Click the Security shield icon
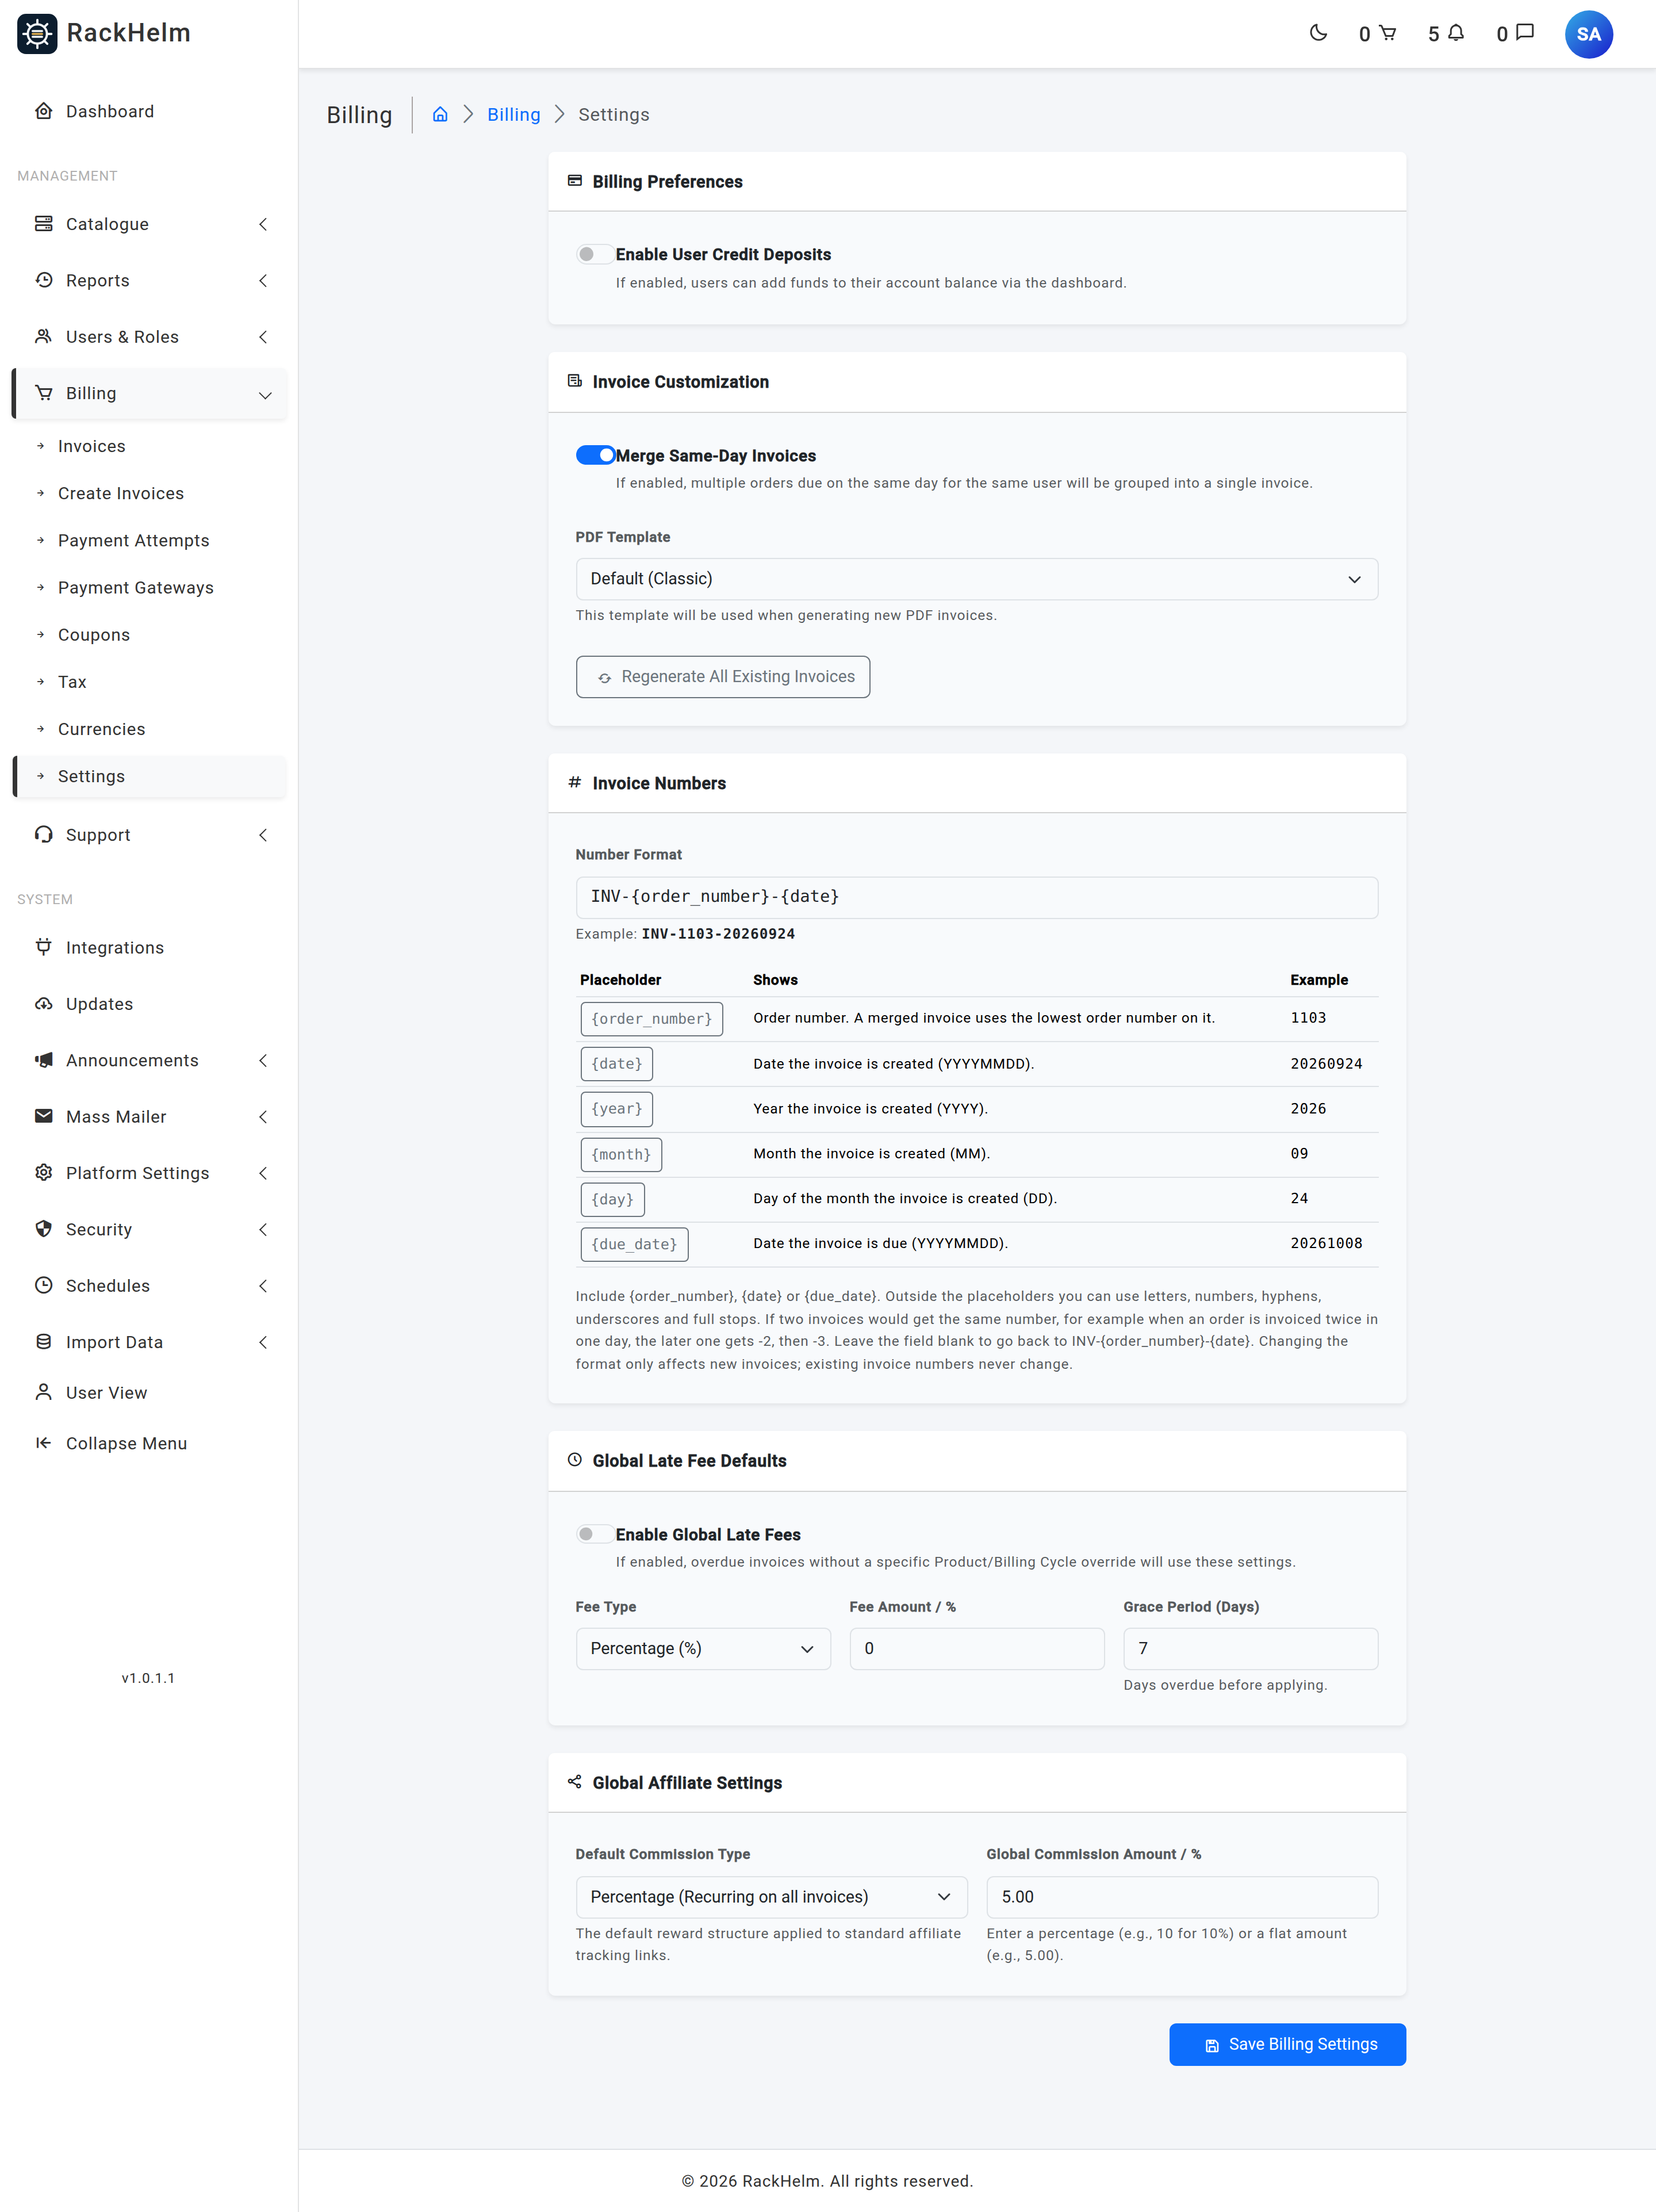1656x2212 pixels. pyautogui.click(x=44, y=1229)
